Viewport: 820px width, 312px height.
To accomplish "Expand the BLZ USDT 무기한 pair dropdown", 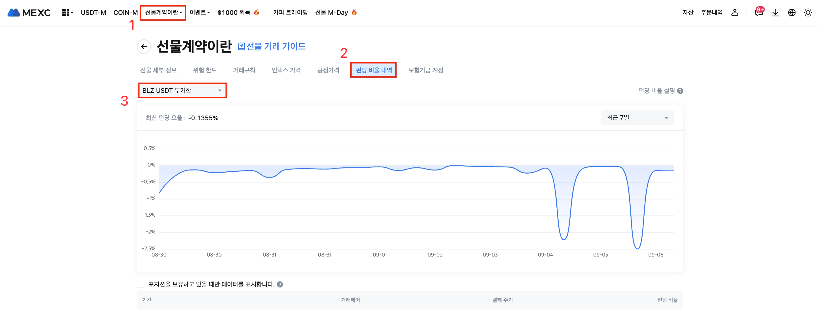I will click(x=182, y=91).
